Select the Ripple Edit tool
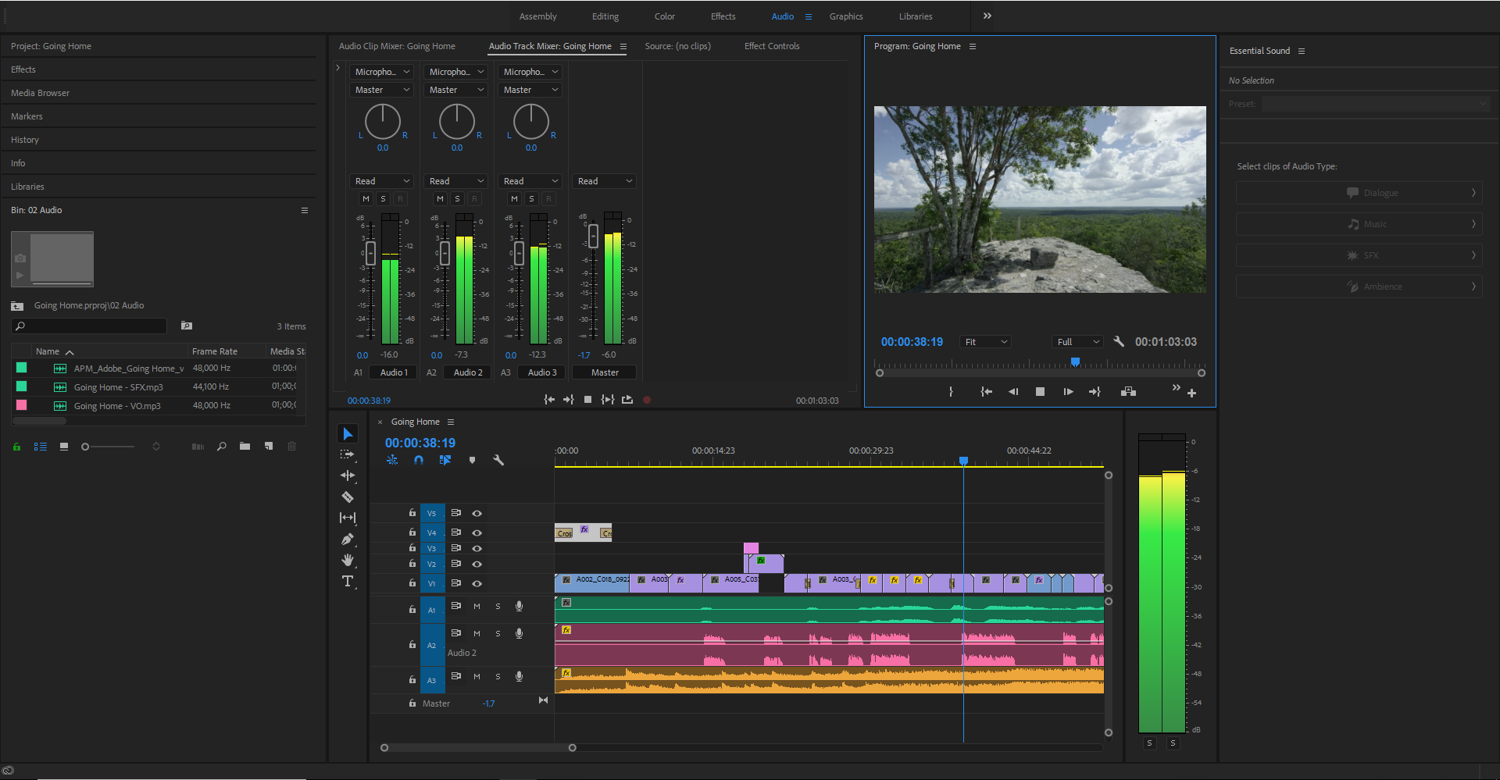1500x780 pixels. tap(348, 475)
